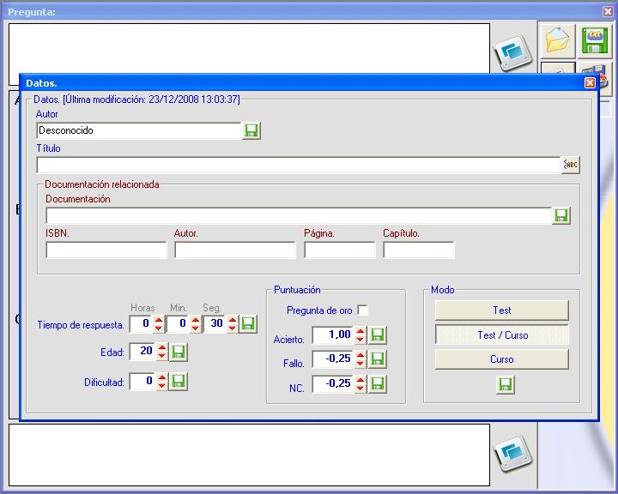This screenshot has width=618, height=494.
Task: Select the Test / Curso mode button
Action: pyautogui.click(x=502, y=334)
